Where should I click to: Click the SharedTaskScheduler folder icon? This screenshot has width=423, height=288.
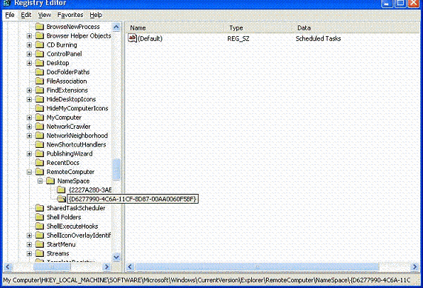click(40, 208)
